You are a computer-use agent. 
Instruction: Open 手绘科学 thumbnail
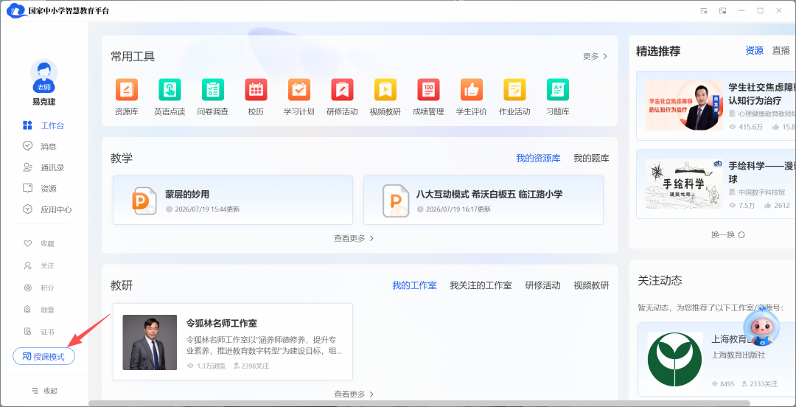(684, 184)
